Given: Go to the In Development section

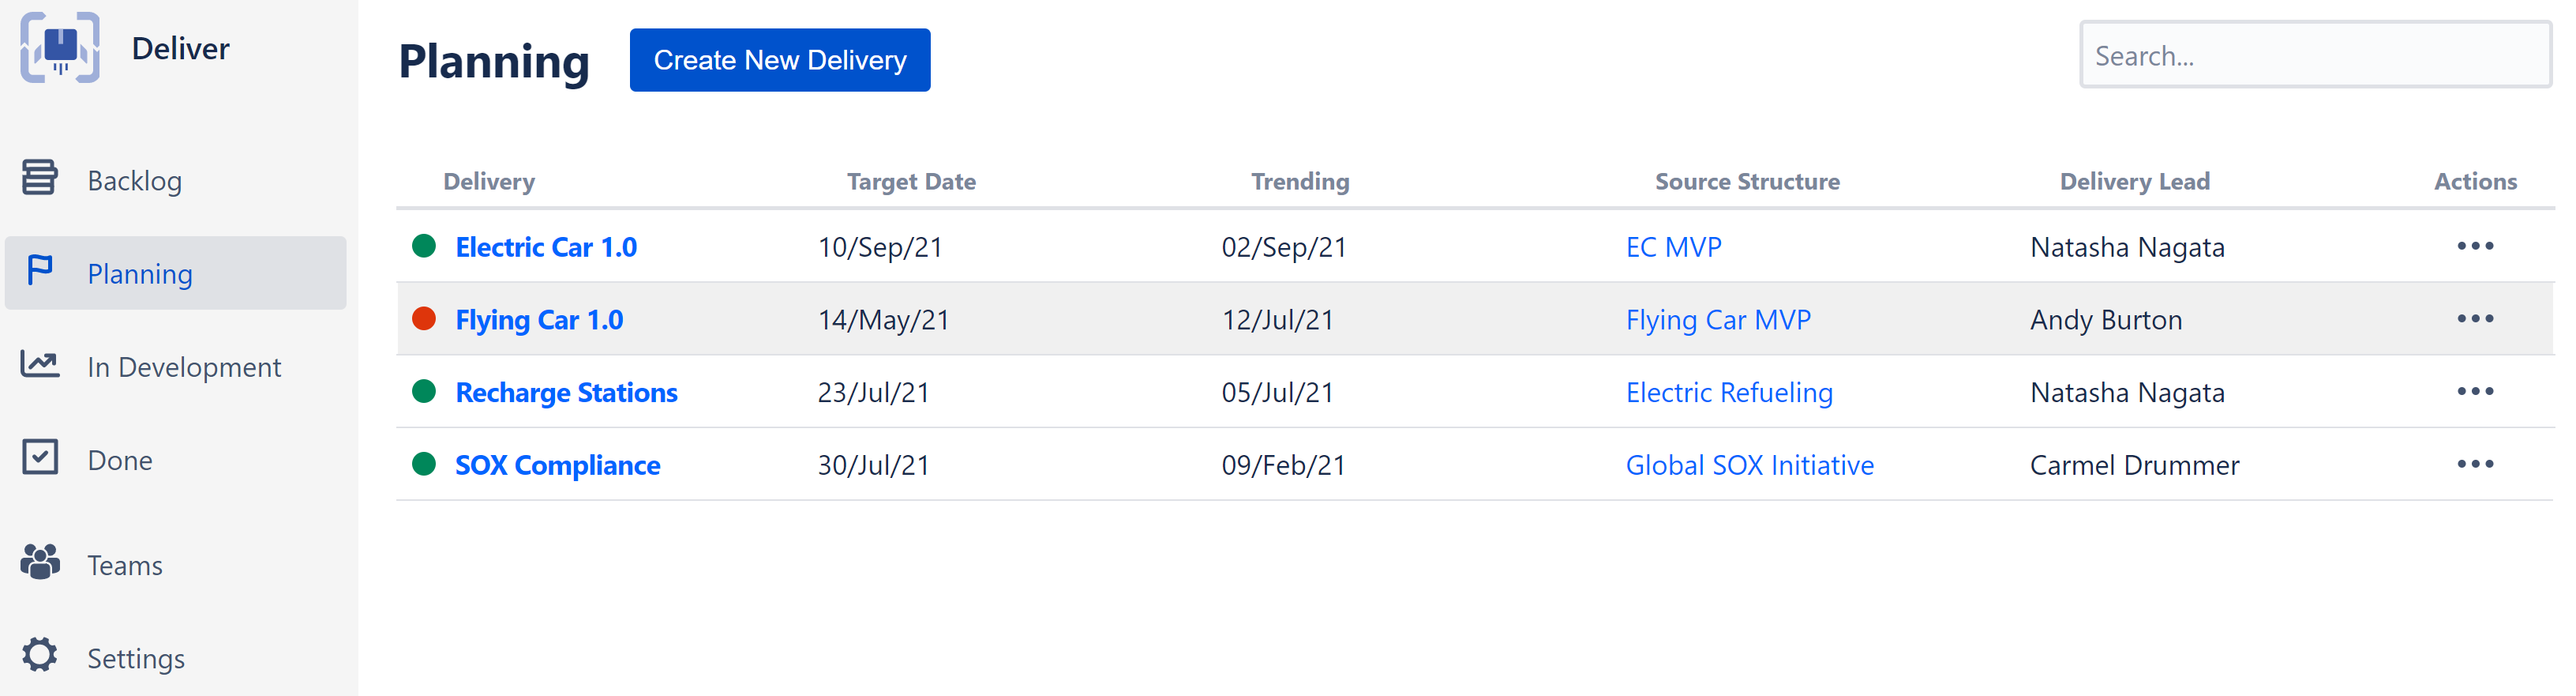Looking at the screenshot, I should [184, 366].
